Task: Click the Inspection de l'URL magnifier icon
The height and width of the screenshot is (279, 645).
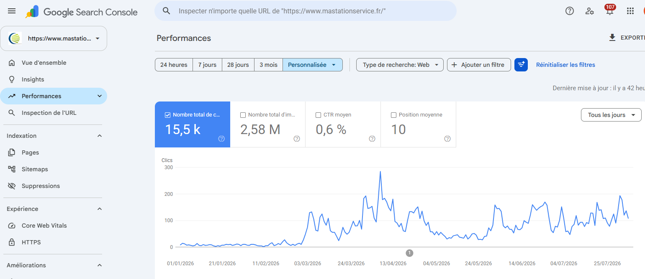Action: tap(12, 113)
